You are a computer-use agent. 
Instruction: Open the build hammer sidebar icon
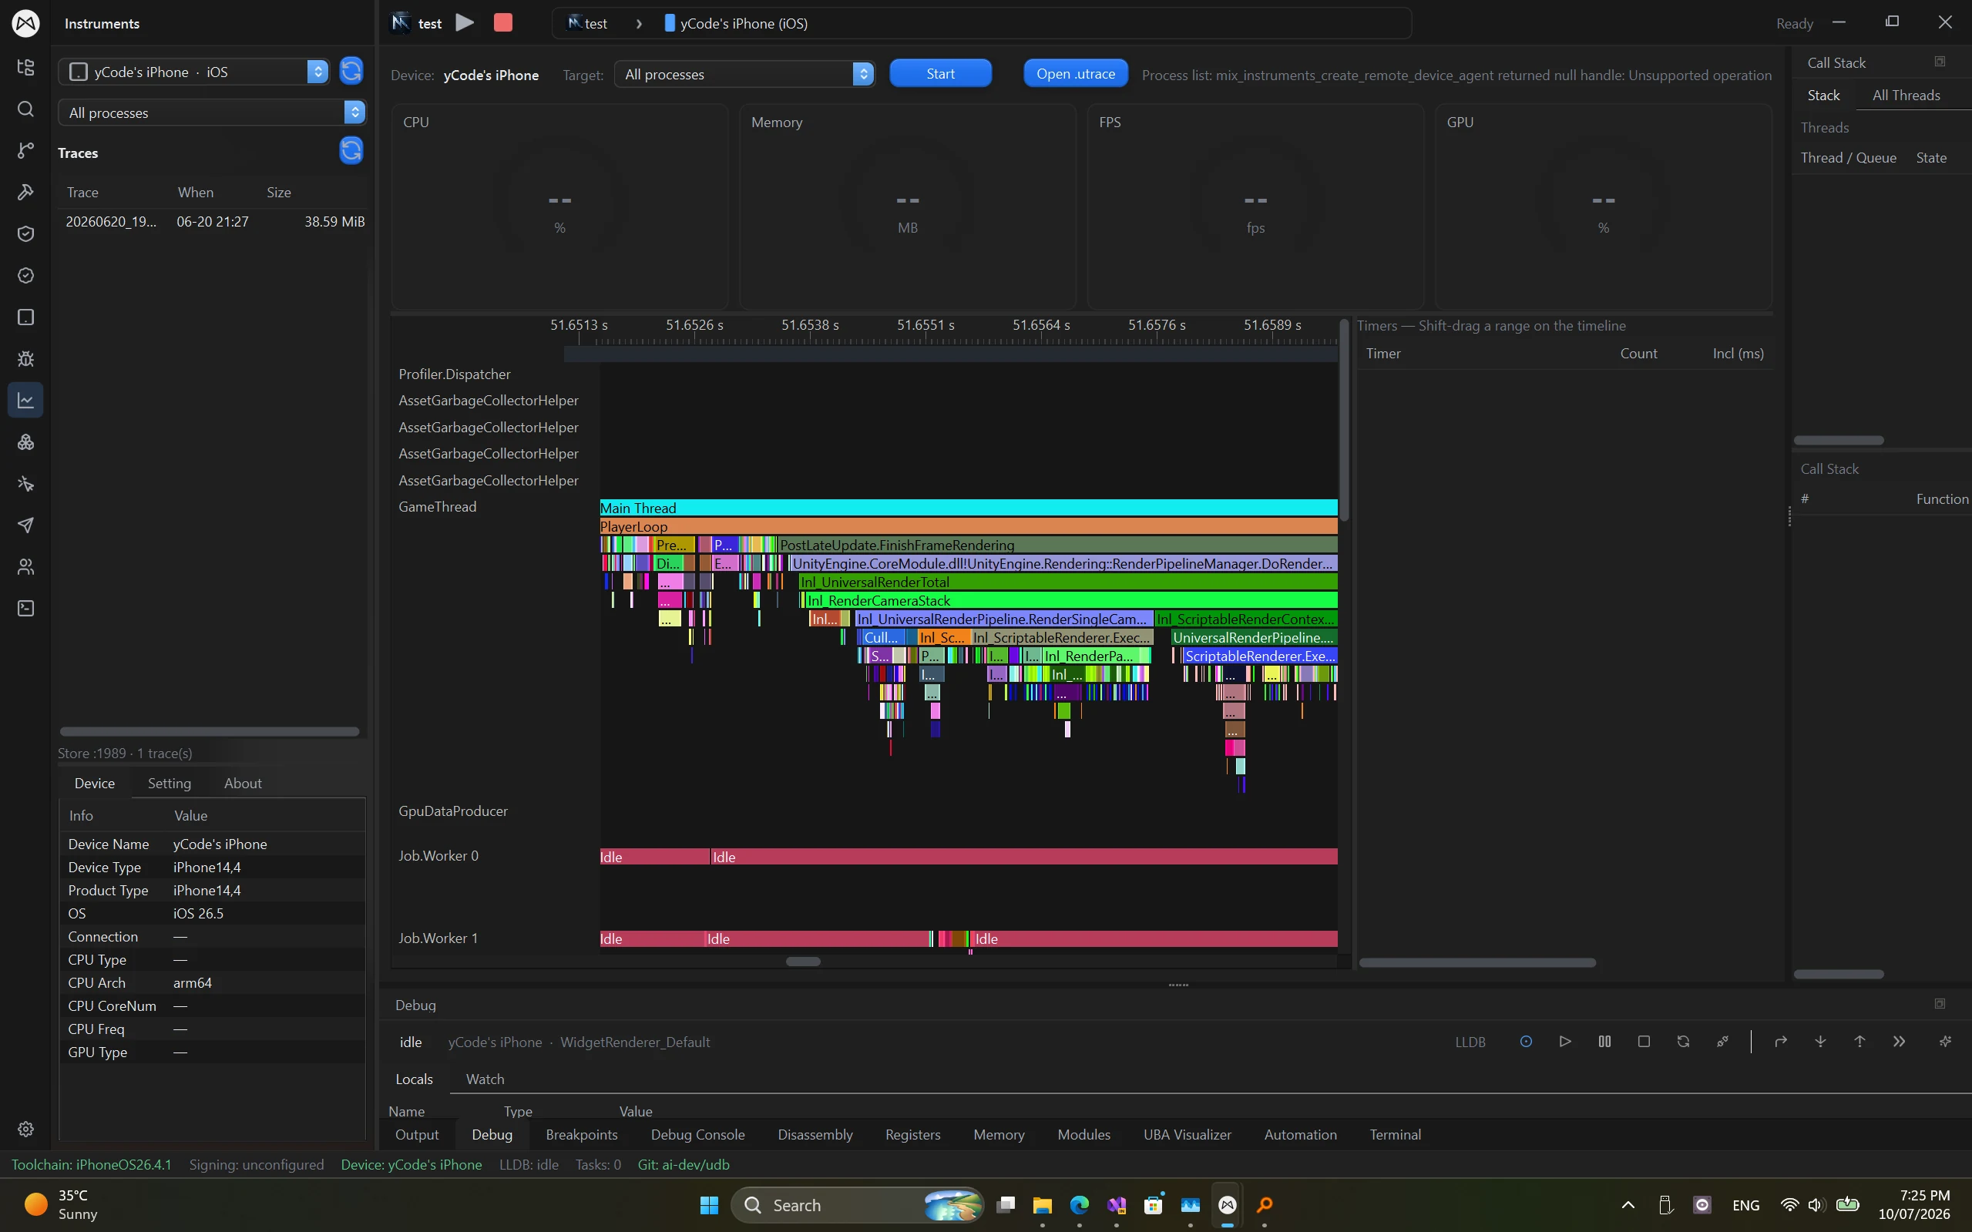point(25,193)
